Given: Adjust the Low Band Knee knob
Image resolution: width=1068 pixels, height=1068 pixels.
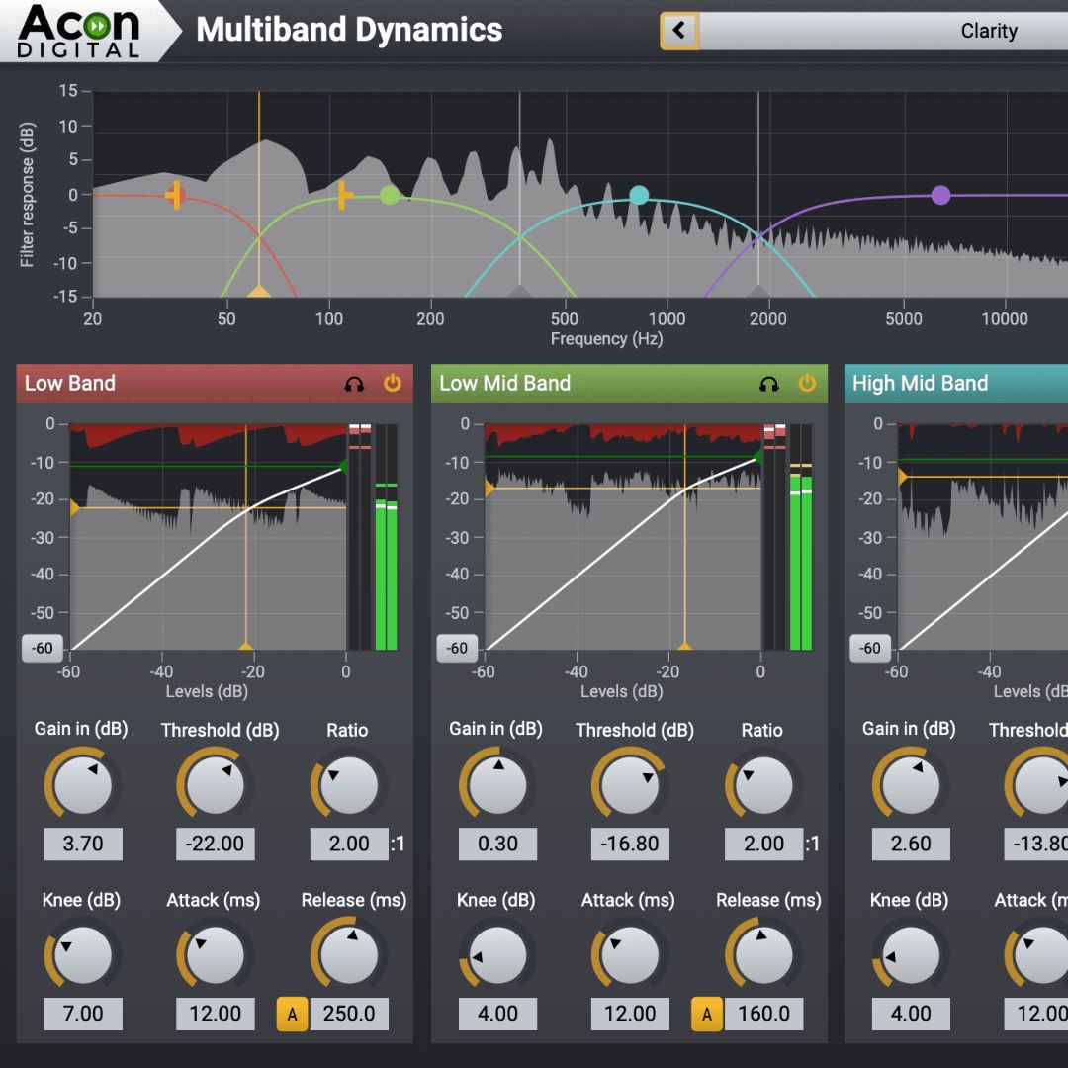Looking at the screenshot, I should click(x=83, y=955).
